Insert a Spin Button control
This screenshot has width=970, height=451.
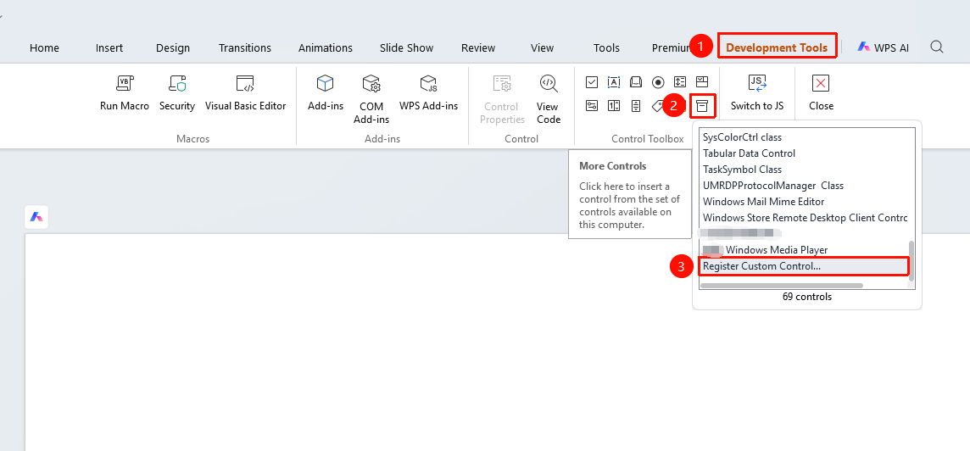614,106
